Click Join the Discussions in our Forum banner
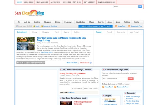 pos(96,26)
